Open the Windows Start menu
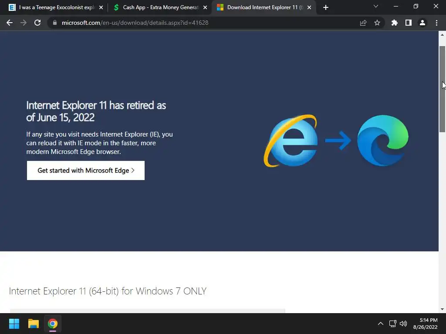Screen dimensions: 446x334 click(x=14, y=324)
